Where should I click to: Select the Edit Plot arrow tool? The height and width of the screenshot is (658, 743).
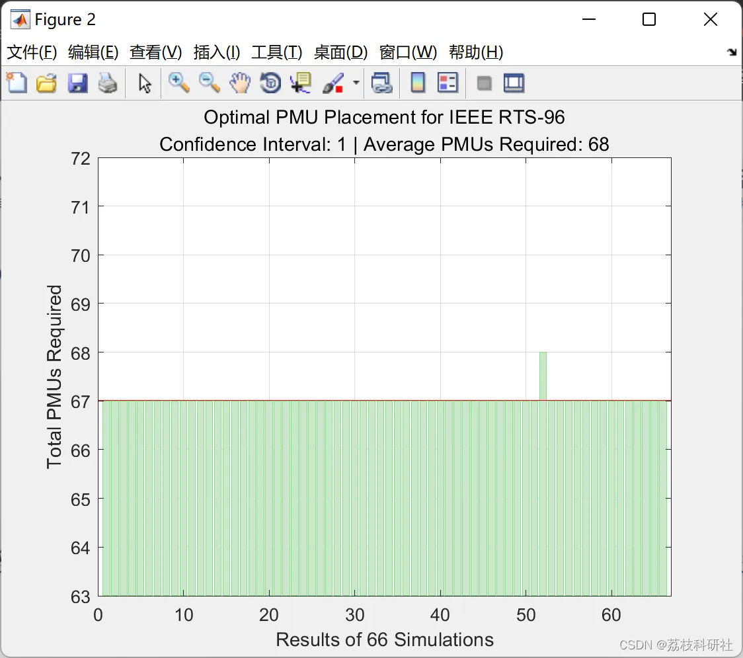point(145,83)
